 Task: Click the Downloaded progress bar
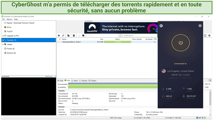tap(113, 84)
